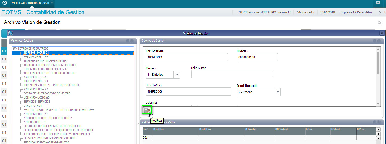Click the Vision de Gestion dialog round icon
The image size is (386, 144).
(x=11, y=33)
